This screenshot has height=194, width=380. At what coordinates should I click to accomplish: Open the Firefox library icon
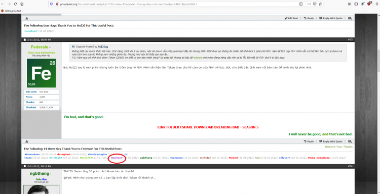pyautogui.click(x=350, y=4)
